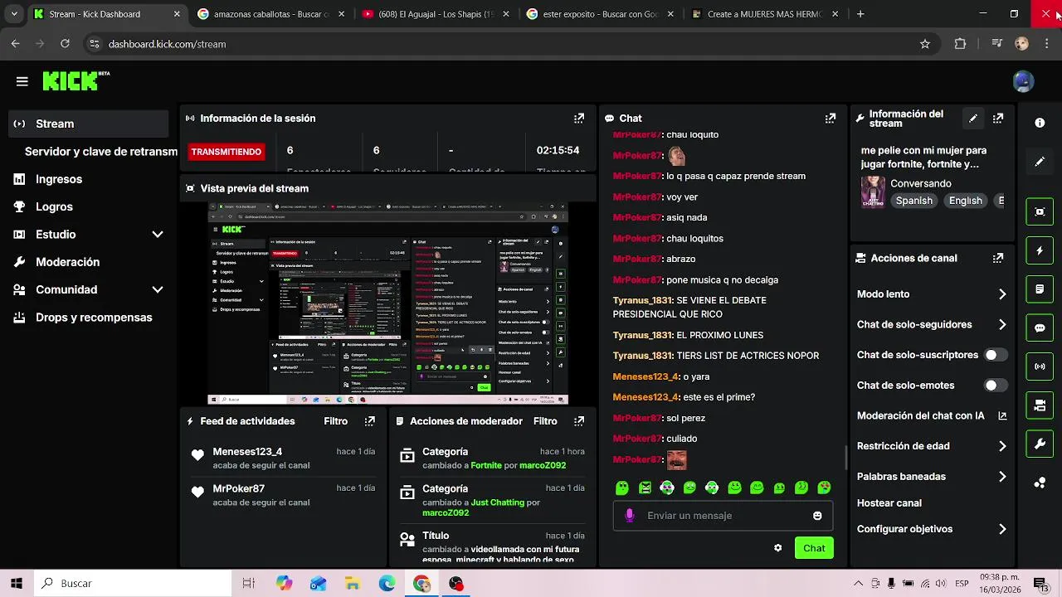Click the three-dots icon at the sidebar bottom
Screen dimensions: 1062x597
[x=1040, y=483]
